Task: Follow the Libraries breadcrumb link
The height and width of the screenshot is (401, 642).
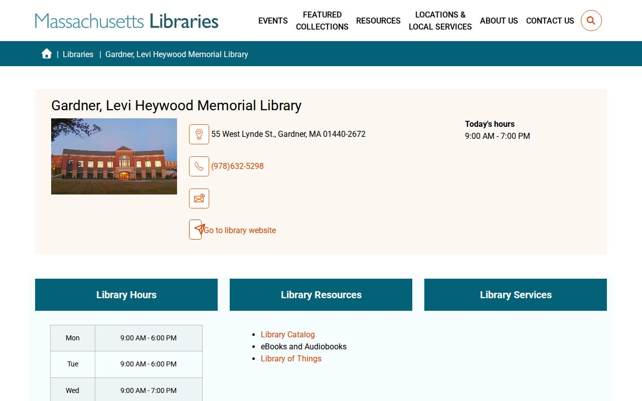Action: 78,54
